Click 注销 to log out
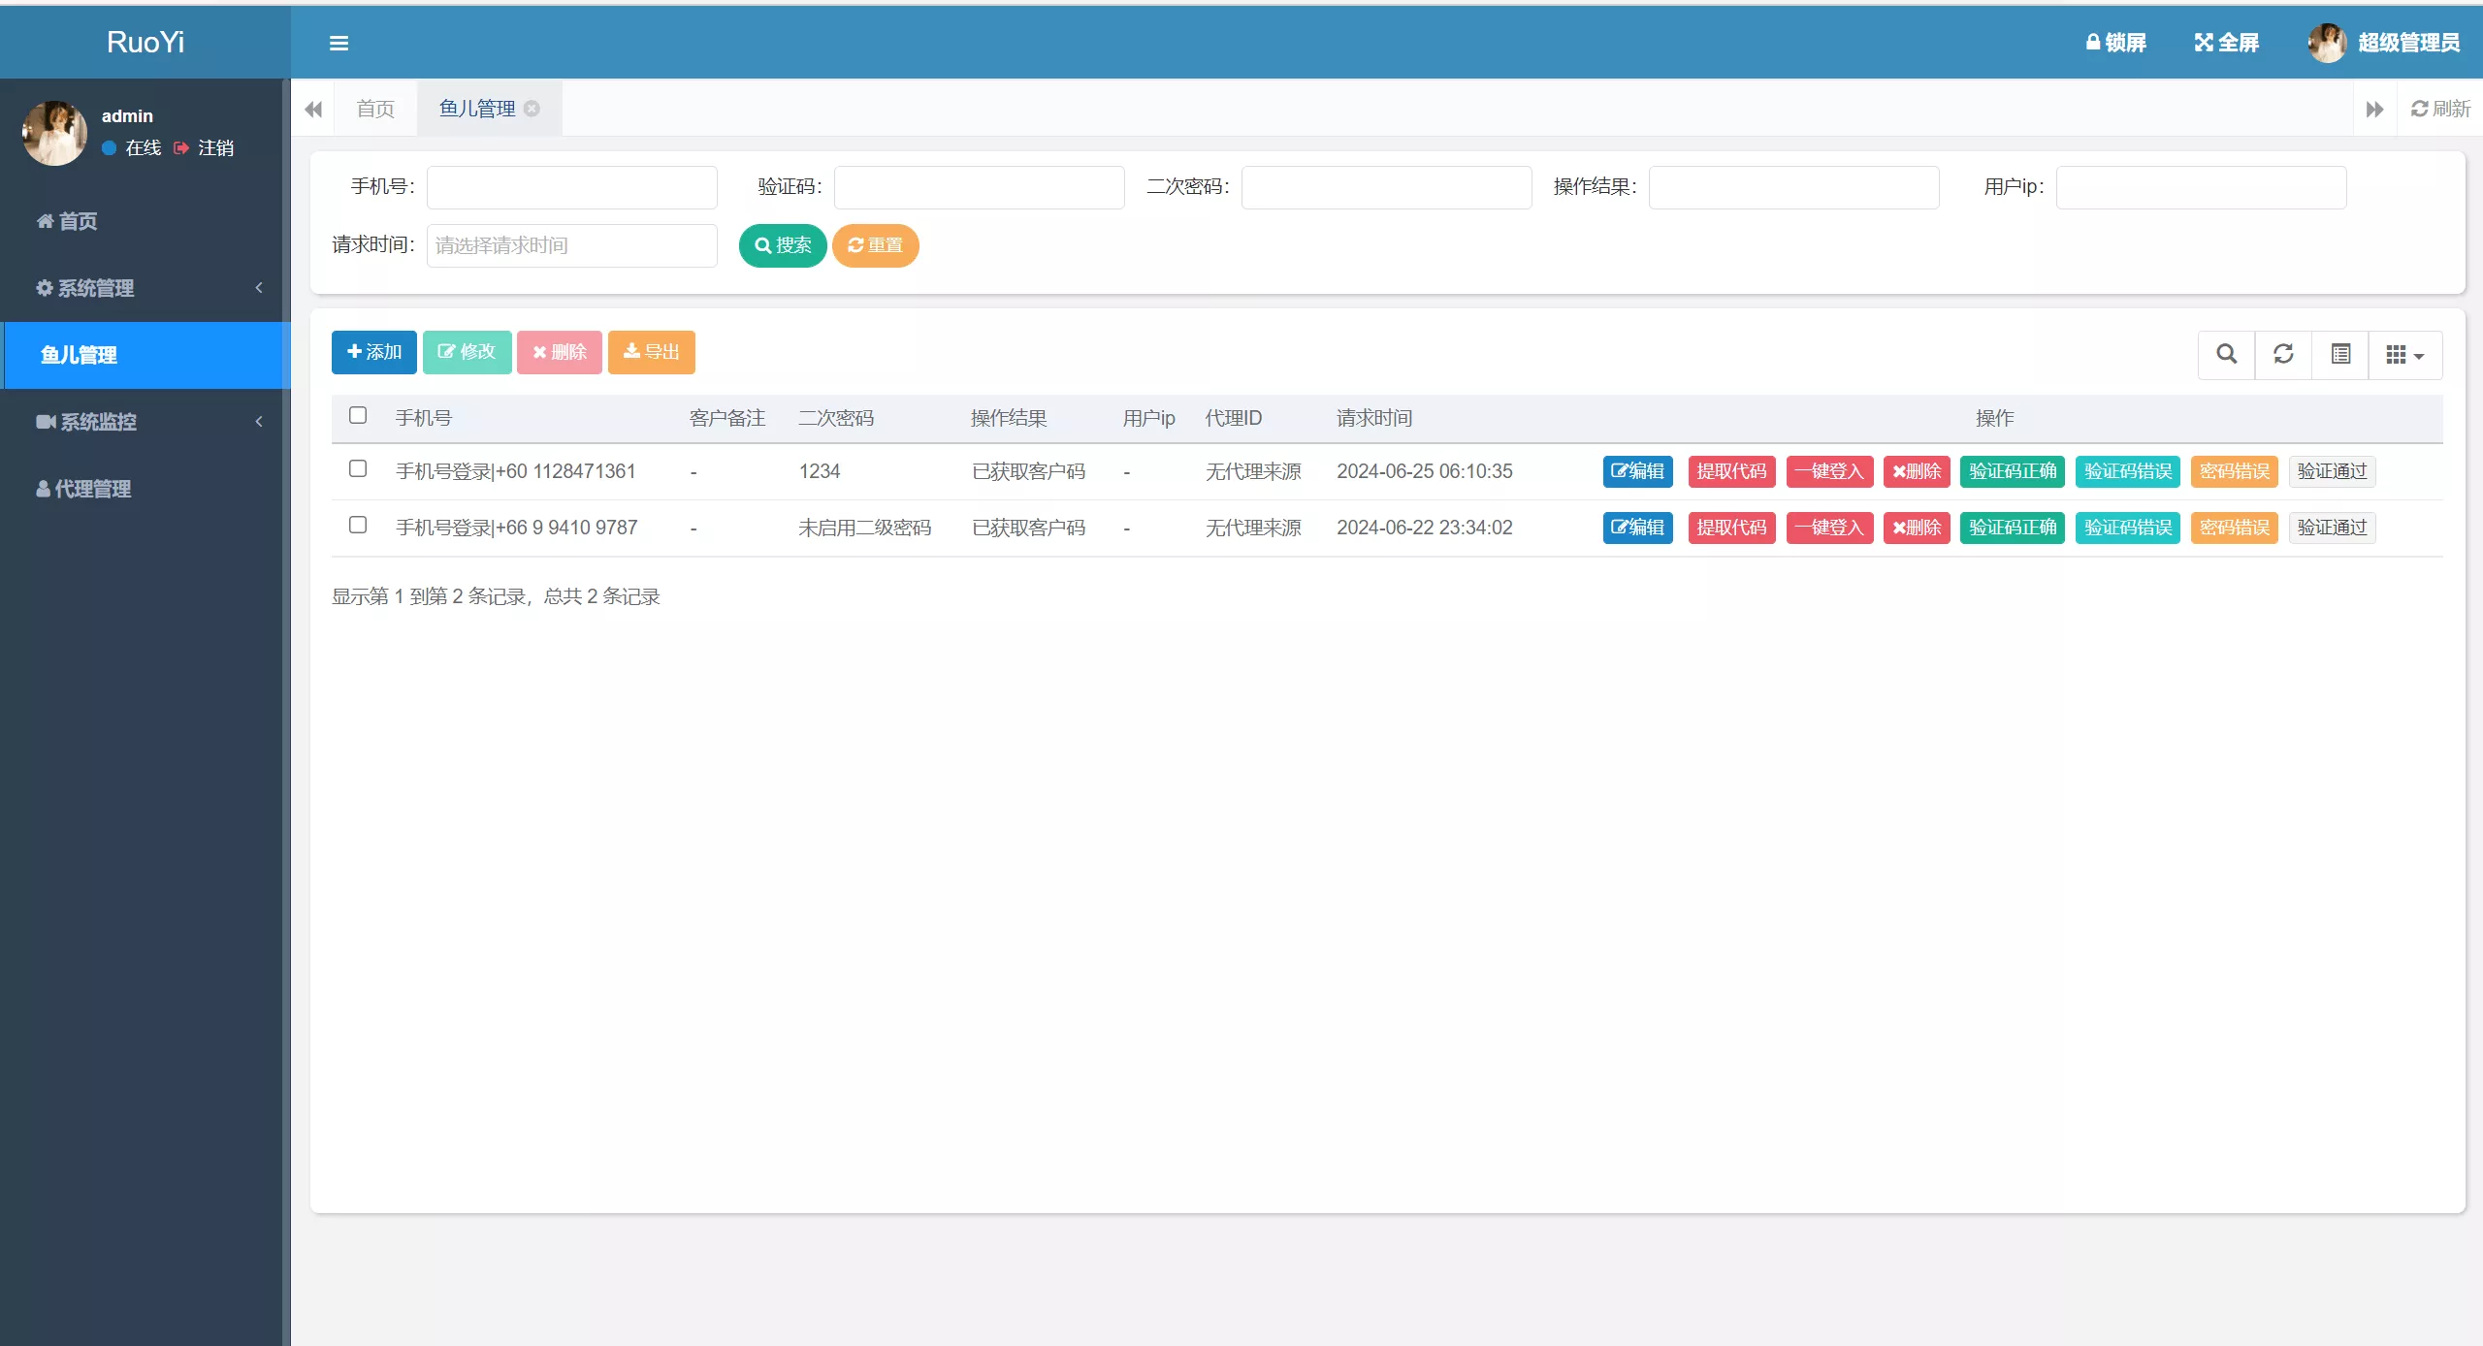The width and height of the screenshot is (2483, 1346). pyautogui.click(x=215, y=147)
